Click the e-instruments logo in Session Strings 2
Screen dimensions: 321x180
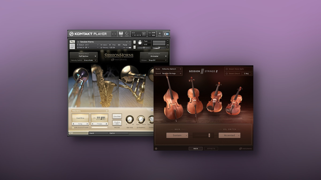point(246,149)
